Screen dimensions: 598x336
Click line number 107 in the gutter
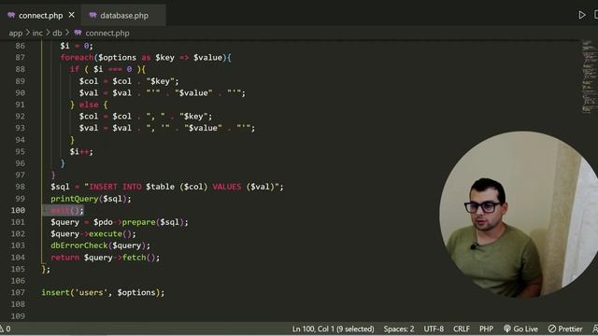(18, 292)
